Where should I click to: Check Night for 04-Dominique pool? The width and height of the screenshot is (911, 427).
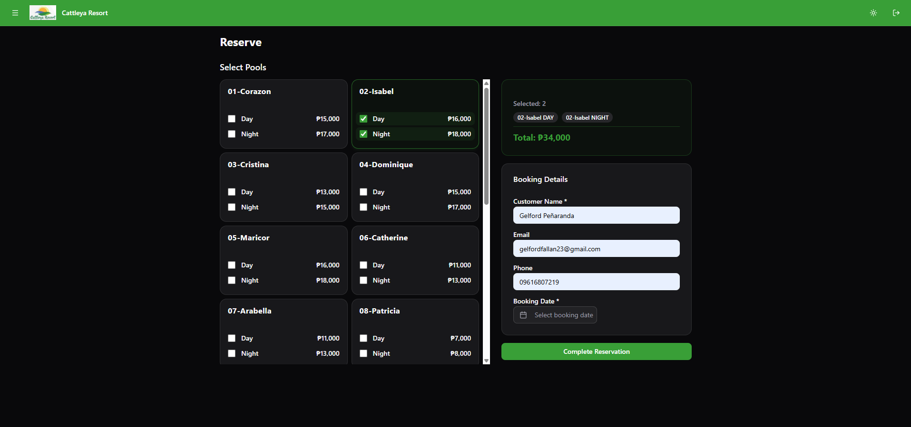point(363,207)
